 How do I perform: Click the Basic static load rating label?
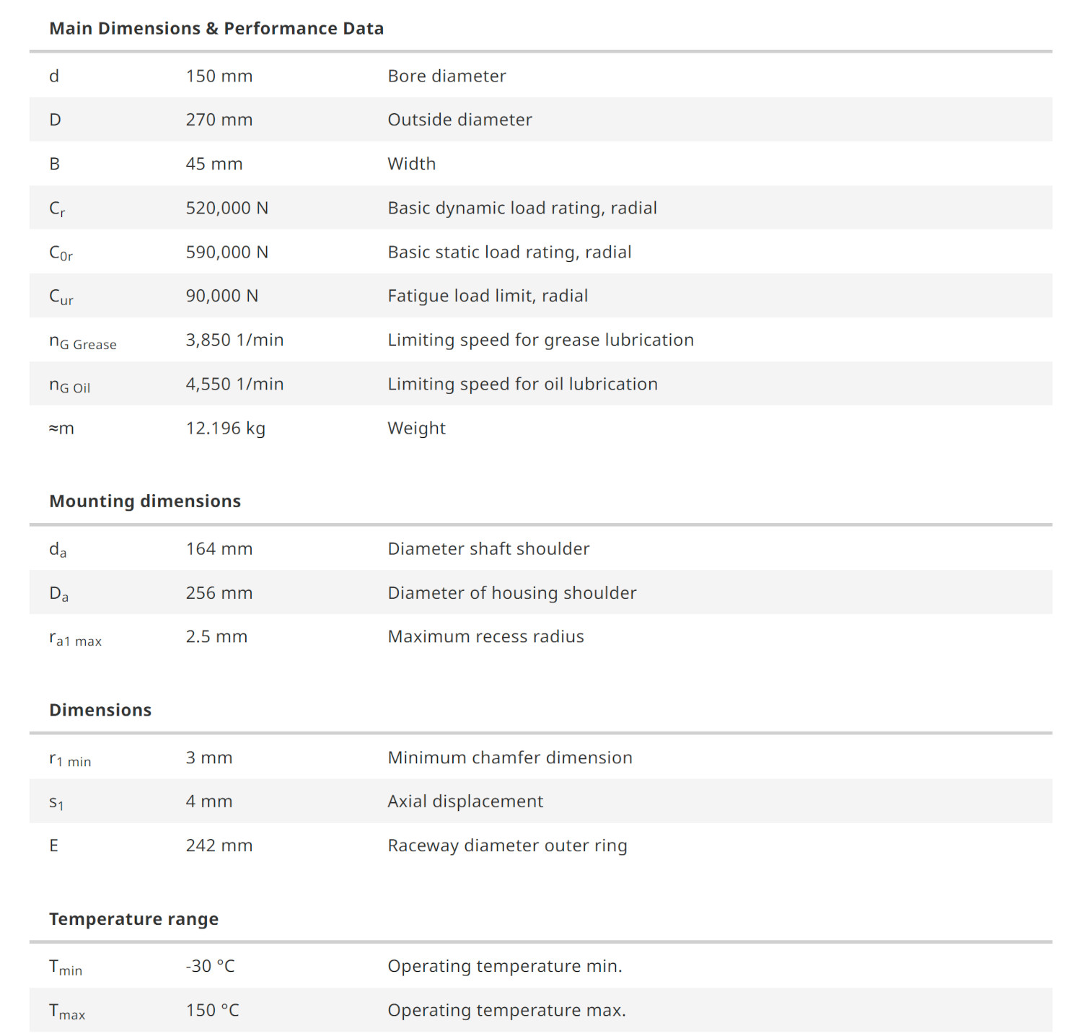tap(509, 252)
